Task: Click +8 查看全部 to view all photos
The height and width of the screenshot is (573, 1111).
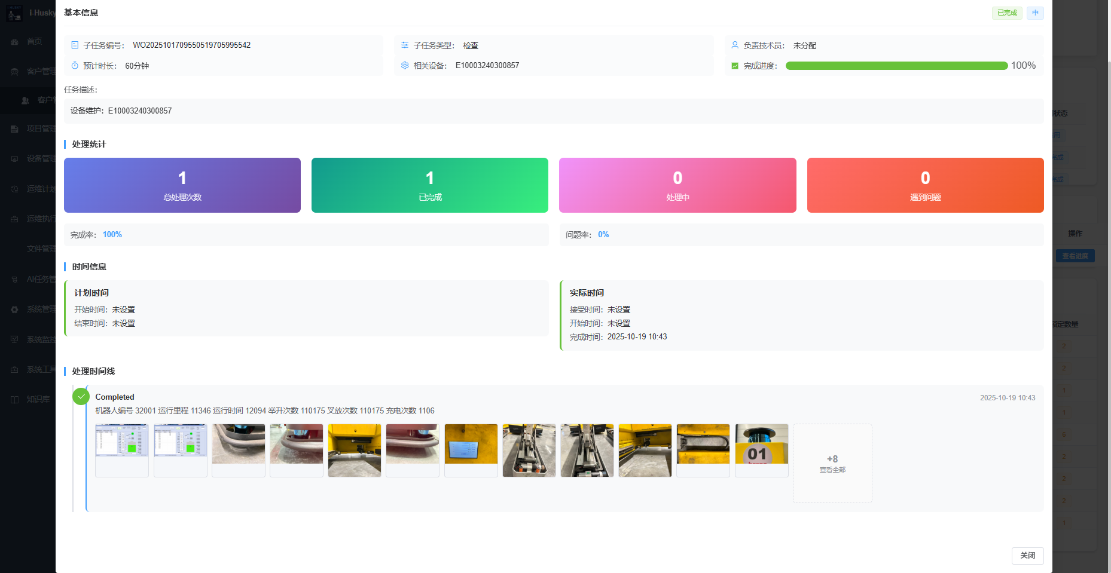Action: click(x=832, y=464)
